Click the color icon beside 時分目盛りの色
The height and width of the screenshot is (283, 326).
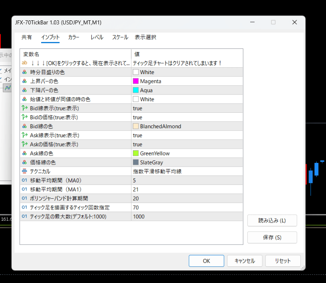click(x=24, y=72)
